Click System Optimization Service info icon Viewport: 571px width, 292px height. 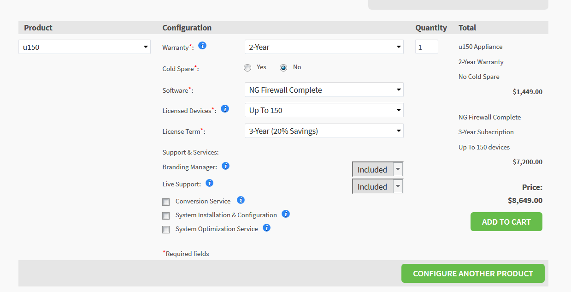click(266, 228)
